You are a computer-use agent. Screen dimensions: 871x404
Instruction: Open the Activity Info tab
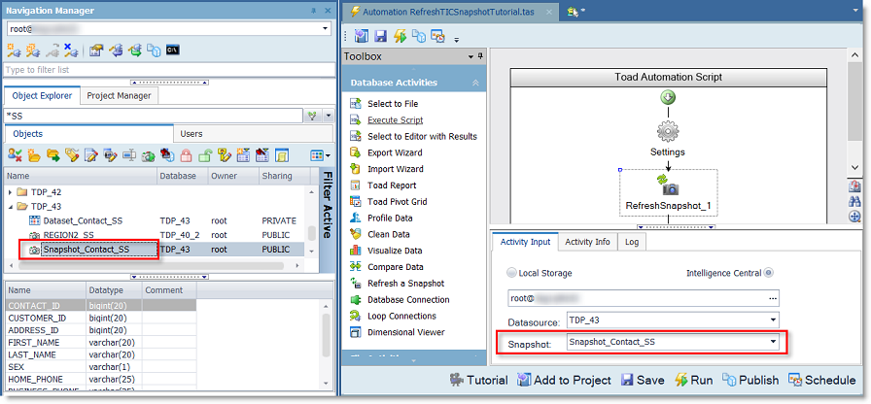pyautogui.click(x=588, y=242)
